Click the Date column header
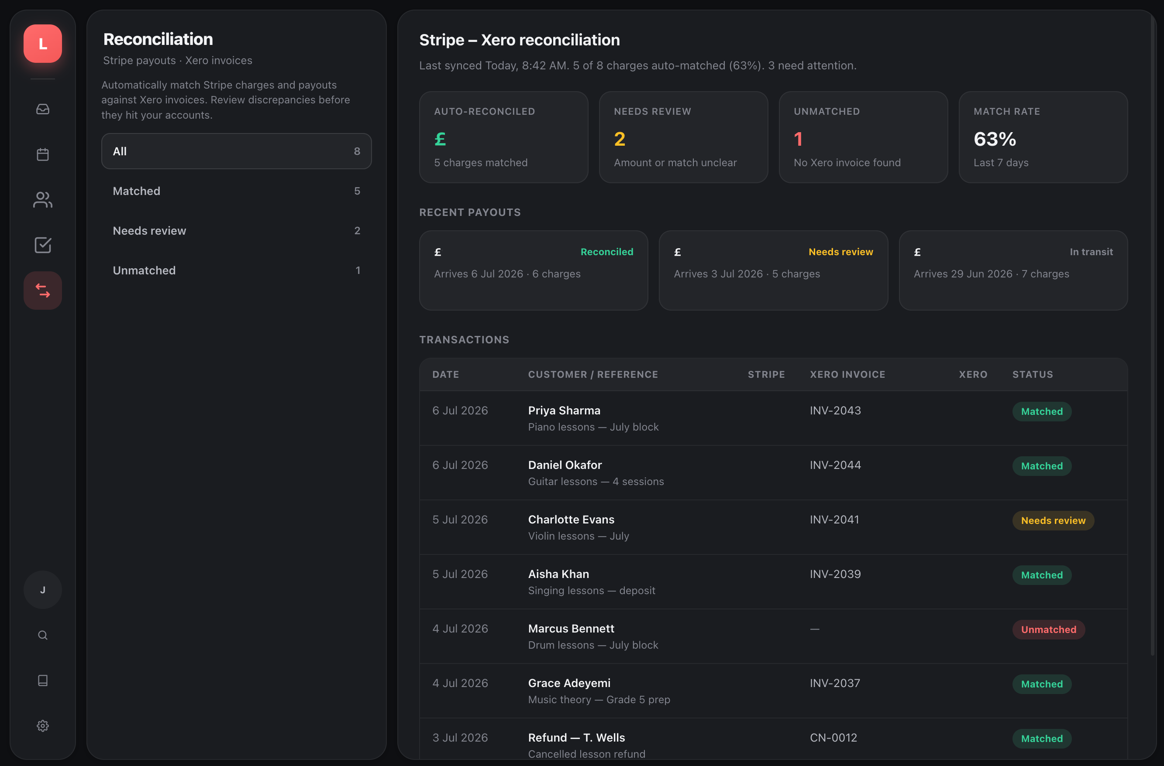Viewport: 1164px width, 766px height. click(x=445, y=374)
